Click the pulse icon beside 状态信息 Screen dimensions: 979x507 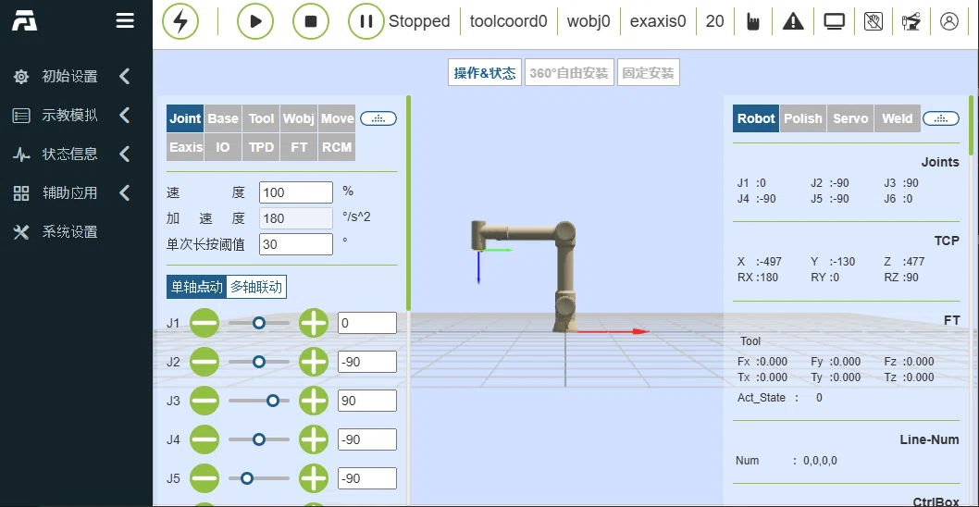pyautogui.click(x=21, y=155)
